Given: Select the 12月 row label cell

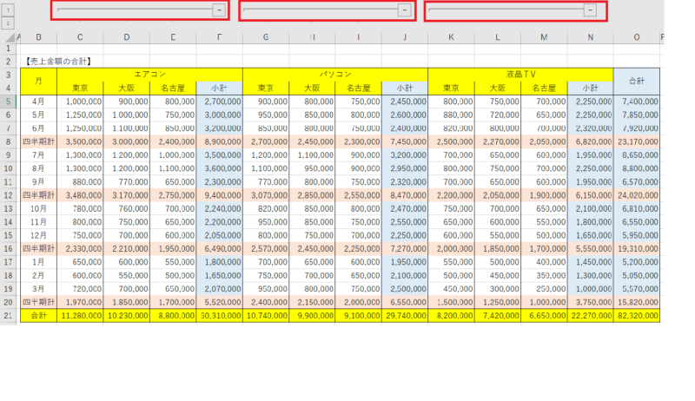Looking at the screenshot, I should point(38,235).
